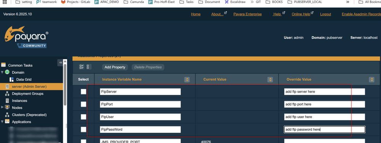Click the sidebar vertical scrollbar thumb
Viewport: 381px width, 143px height.
pyautogui.click(x=65, y=85)
